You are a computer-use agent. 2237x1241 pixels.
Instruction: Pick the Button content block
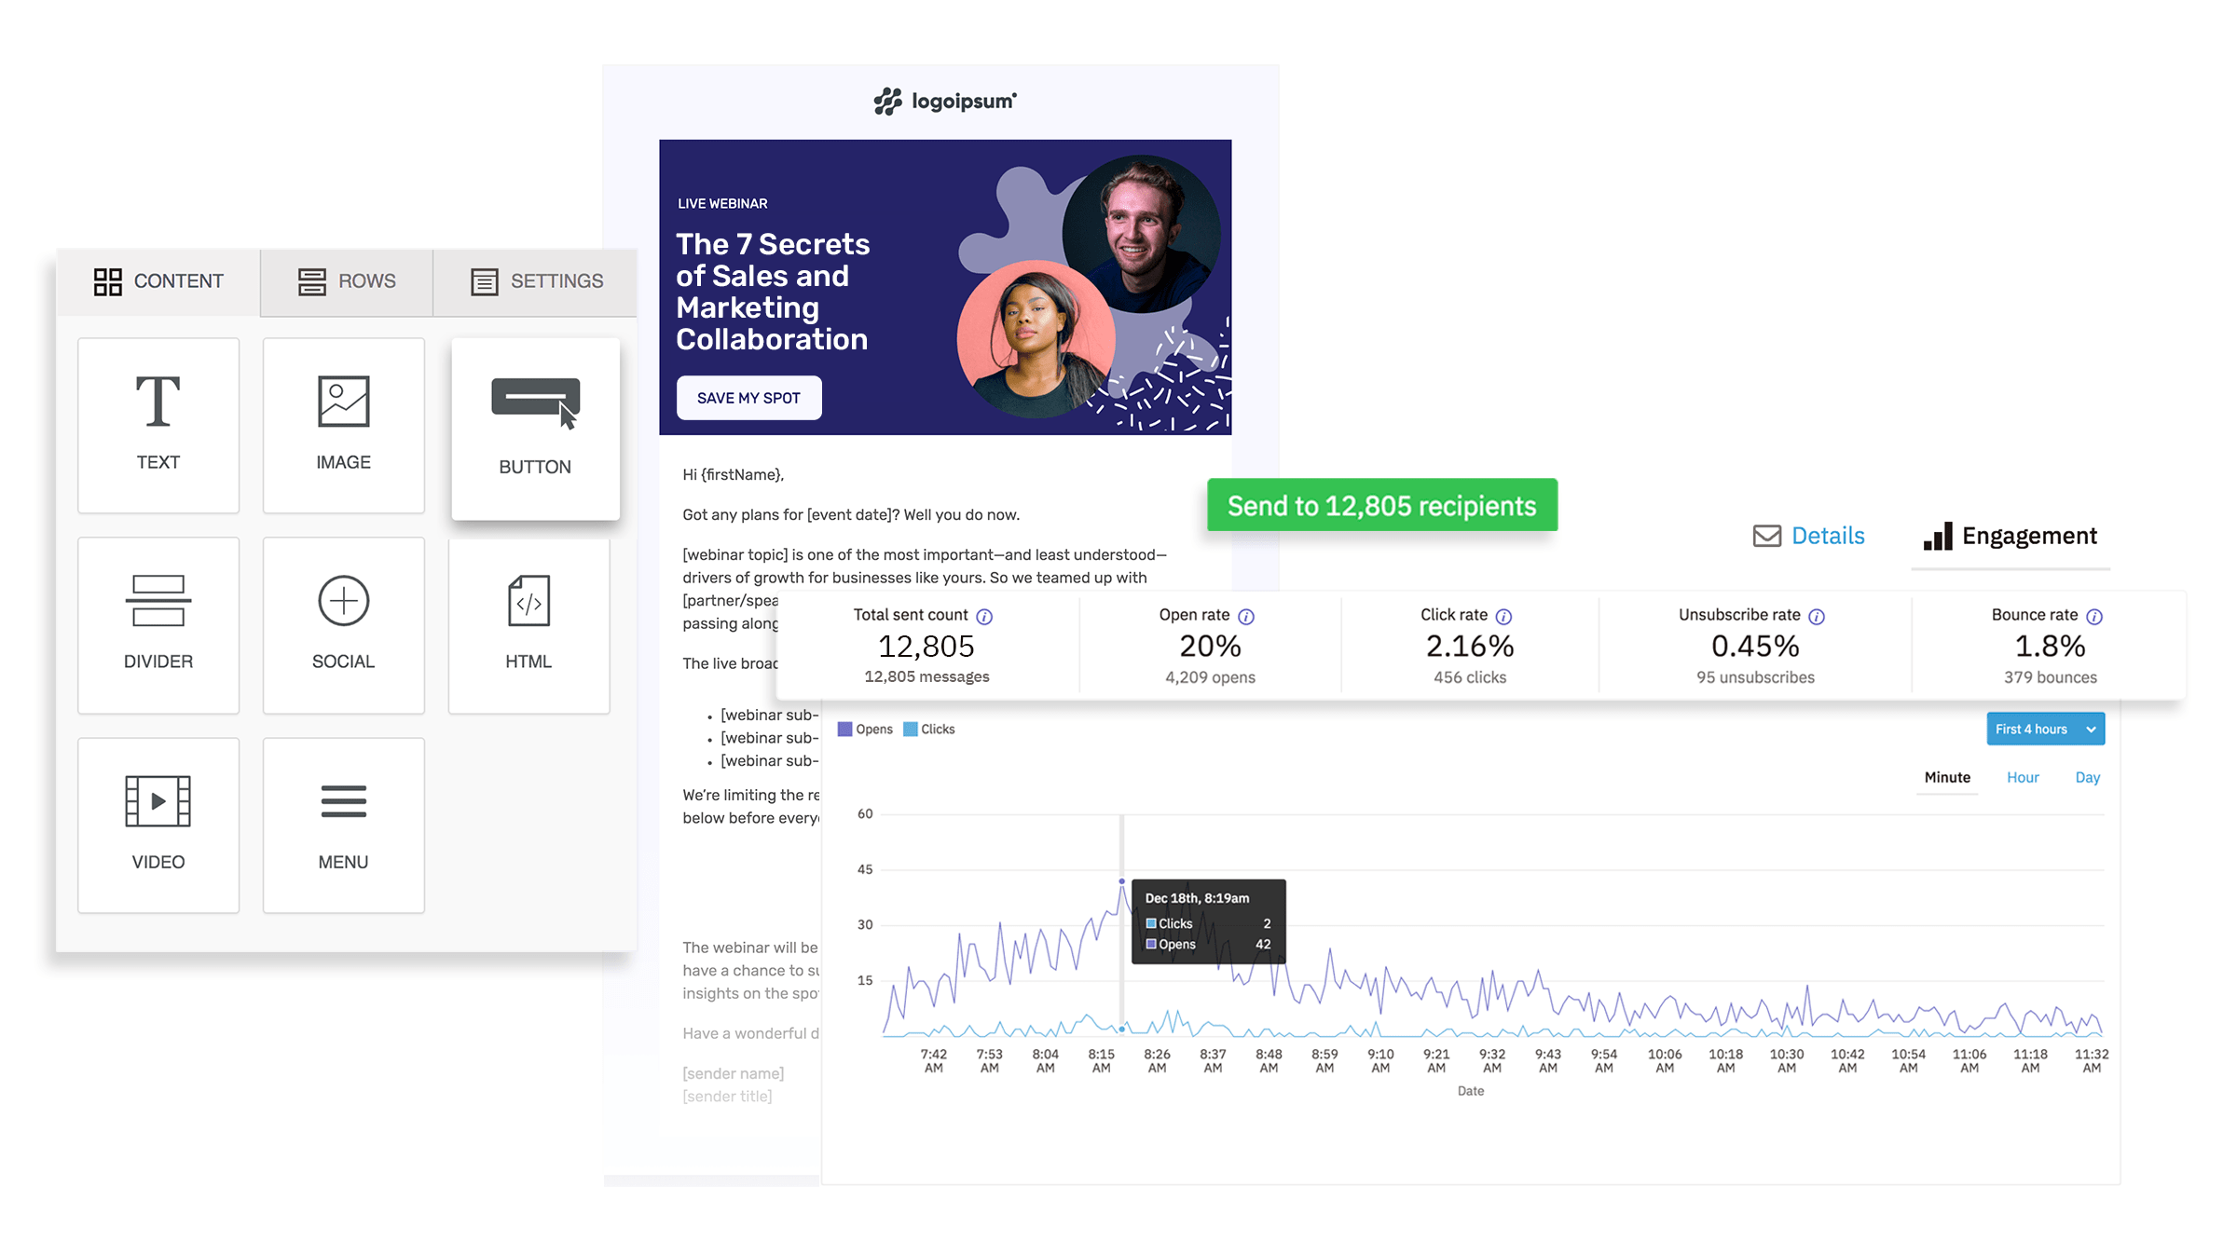(x=535, y=428)
